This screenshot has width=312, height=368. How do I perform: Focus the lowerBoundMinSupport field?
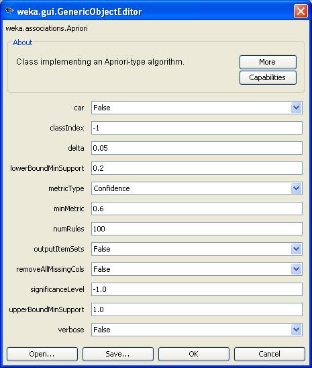pyautogui.click(x=197, y=168)
